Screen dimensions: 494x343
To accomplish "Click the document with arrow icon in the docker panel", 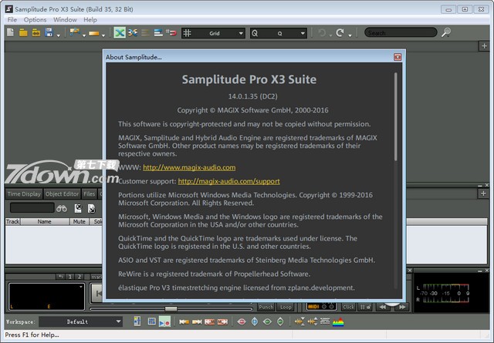I will (91, 208).
